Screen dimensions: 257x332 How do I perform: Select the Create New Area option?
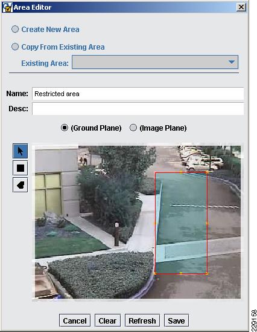(15, 29)
